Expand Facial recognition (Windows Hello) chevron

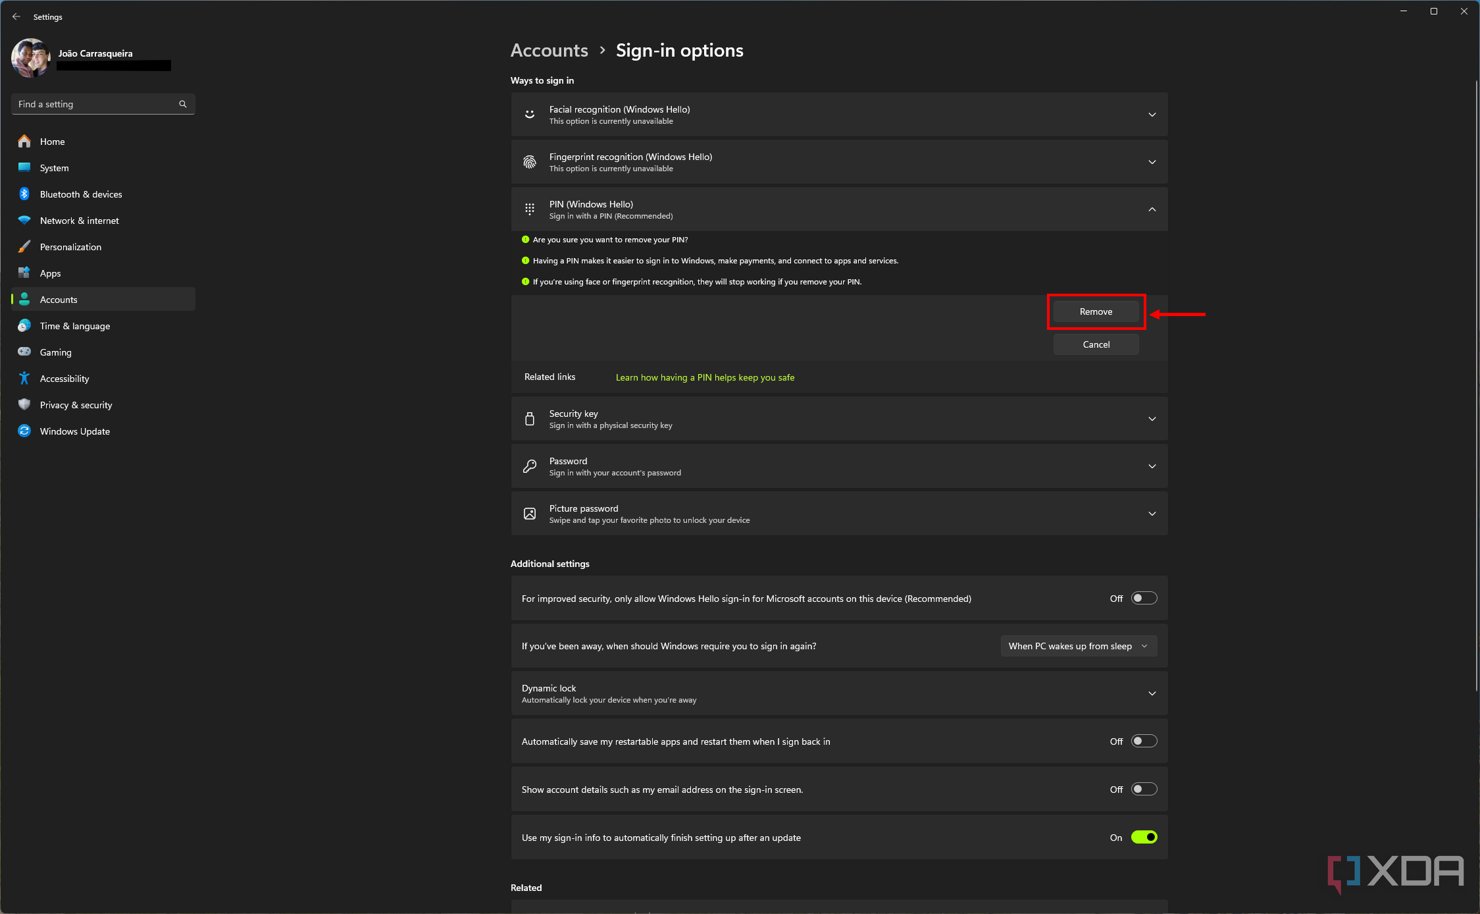[1152, 115]
